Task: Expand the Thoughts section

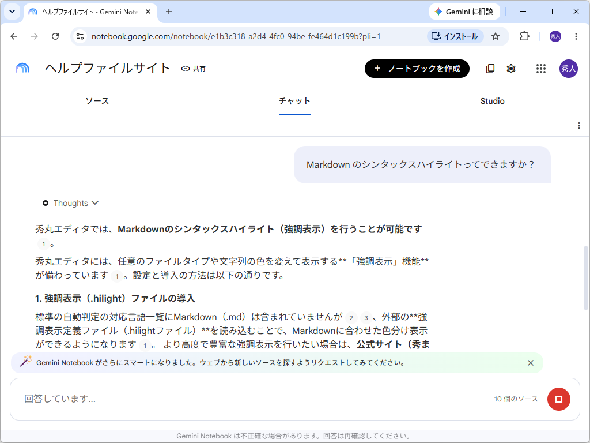Action: click(x=71, y=203)
